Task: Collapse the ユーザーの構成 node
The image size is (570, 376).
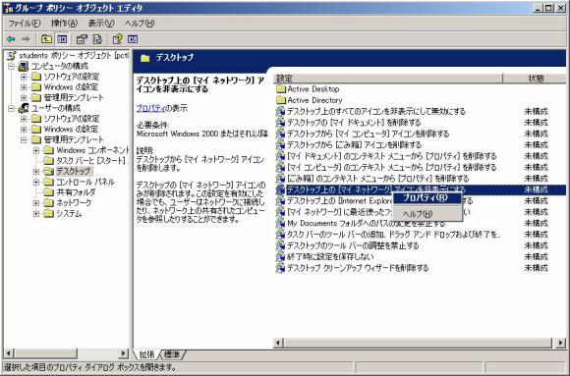Action: [x=12, y=108]
